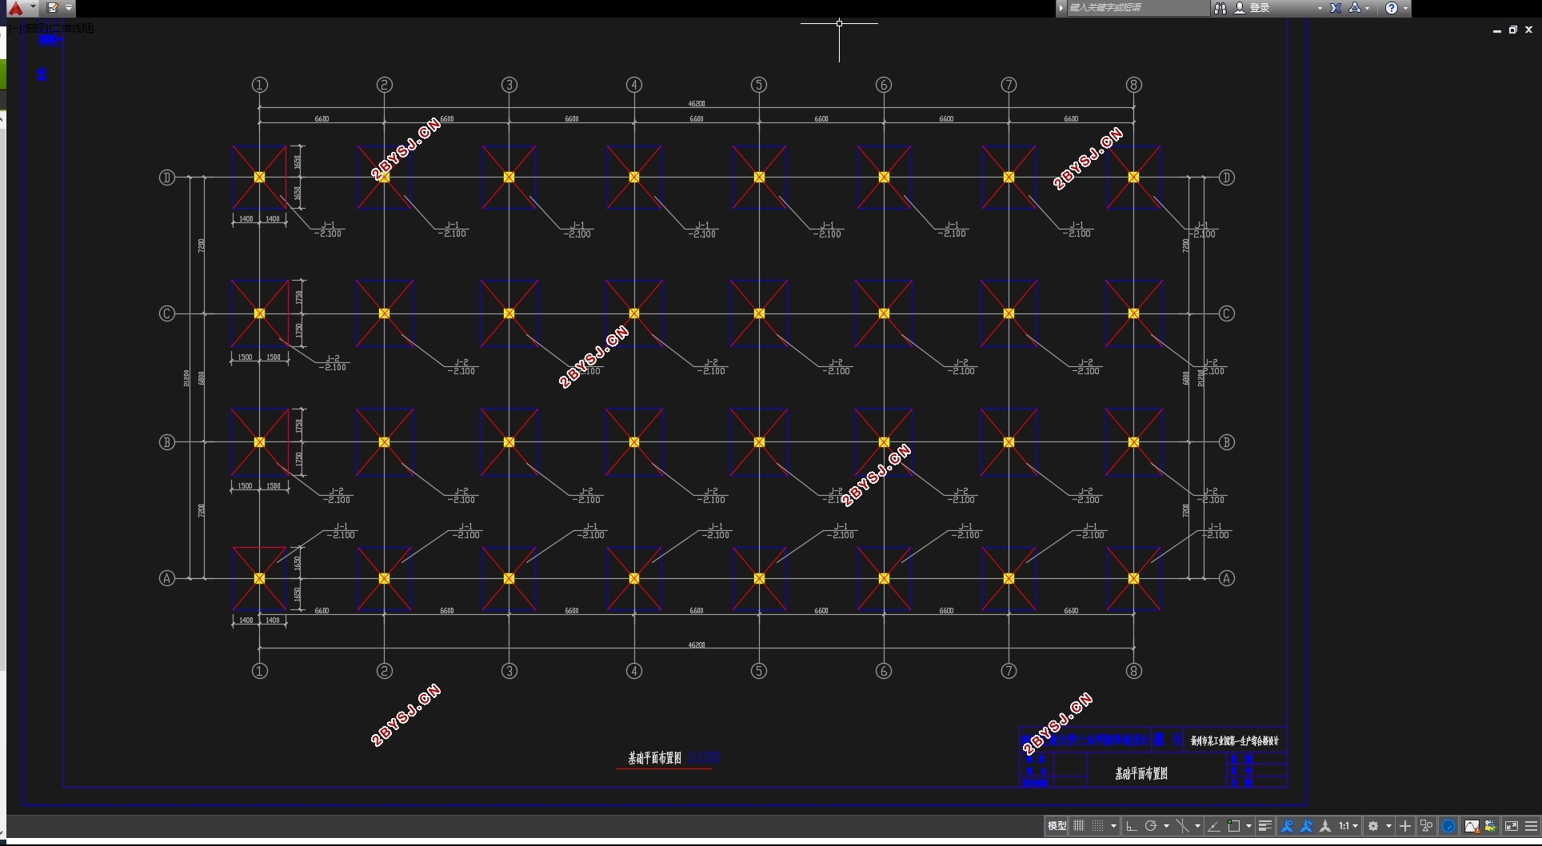Click the 模型 model space button
Viewport: 1542px width, 846px height.
tap(1057, 826)
